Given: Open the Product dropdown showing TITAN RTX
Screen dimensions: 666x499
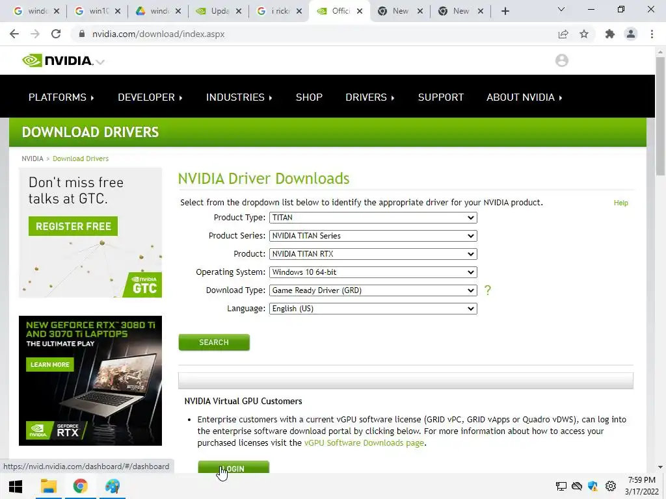Looking at the screenshot, I should coord(373,254).
